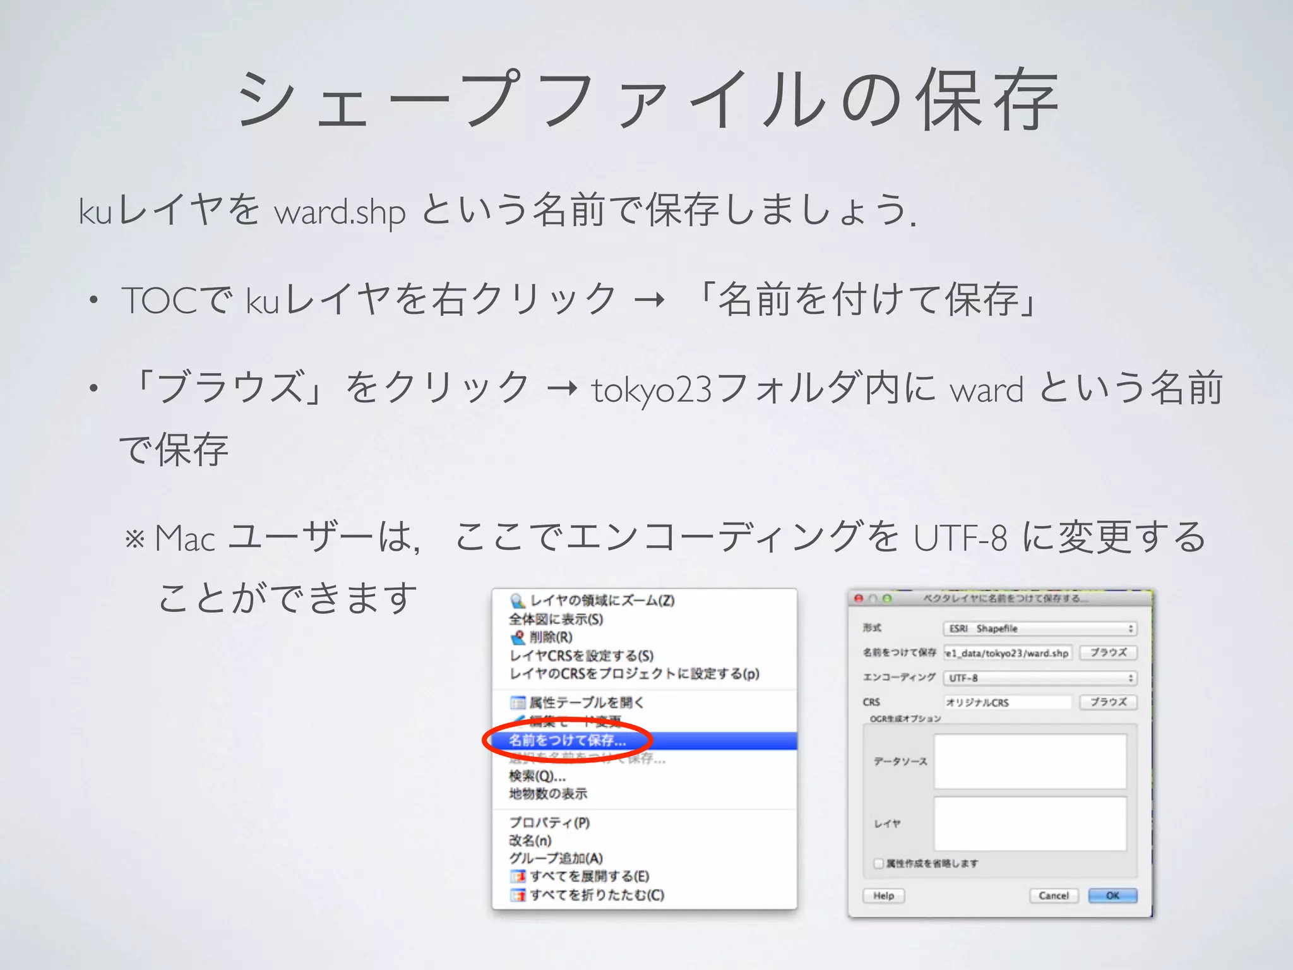Image resolution: width=1293 pixels, height=970 pixels.
Task: Click the オリジナルCRS field
Action: pyautogui.click(x=1008, y=702)
